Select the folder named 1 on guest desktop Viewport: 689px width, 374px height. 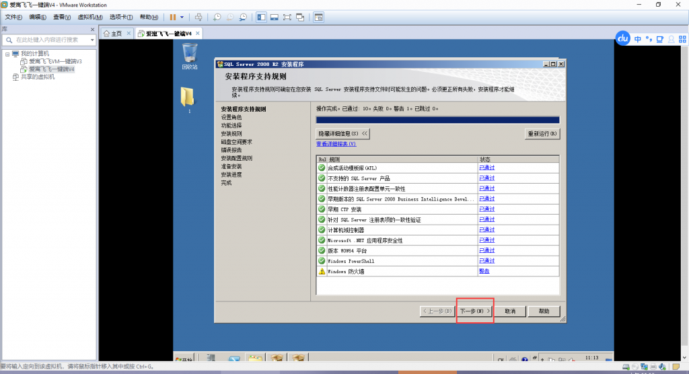click(x=188, y=100)
